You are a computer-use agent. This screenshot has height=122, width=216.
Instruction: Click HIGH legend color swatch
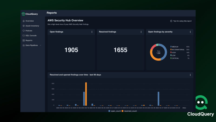171,52
